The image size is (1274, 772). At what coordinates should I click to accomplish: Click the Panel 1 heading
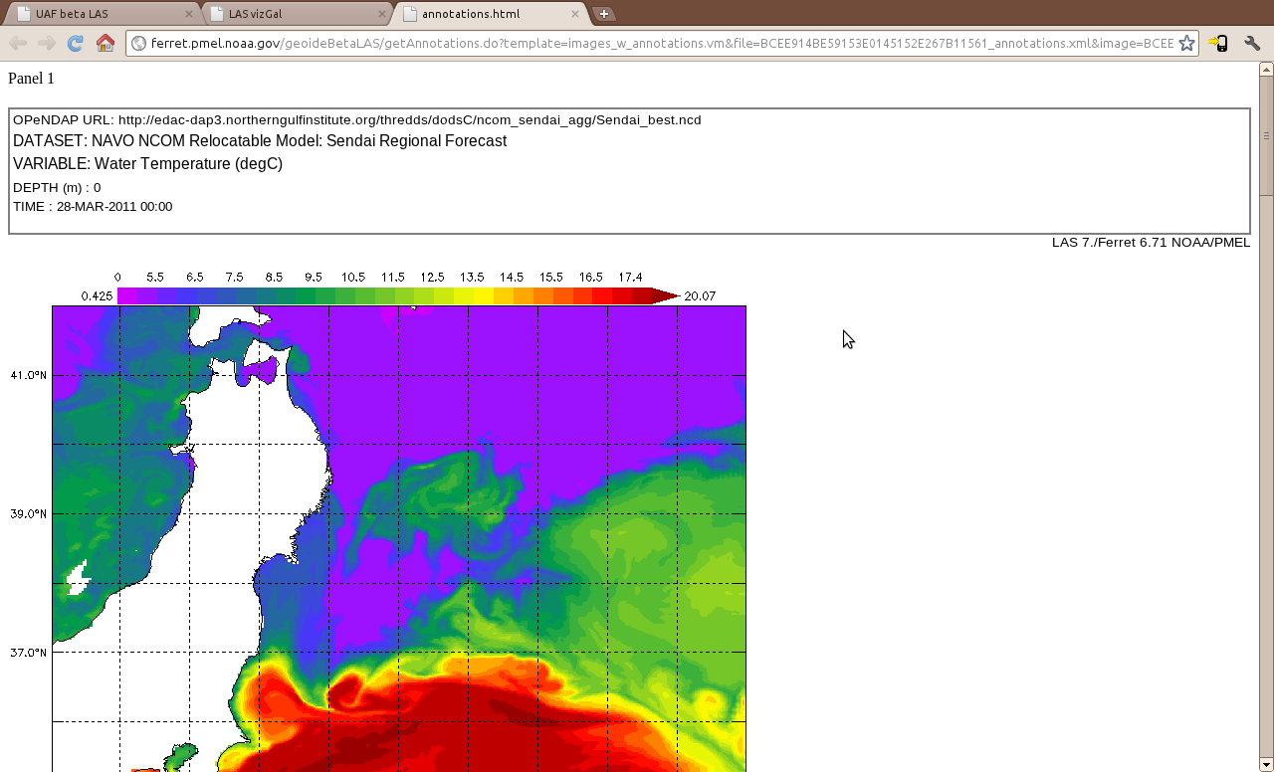click(31, 79)
